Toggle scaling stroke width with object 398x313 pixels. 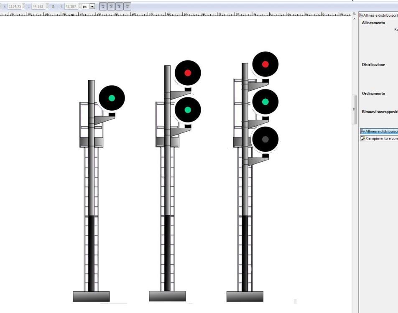tap(102, 7)
